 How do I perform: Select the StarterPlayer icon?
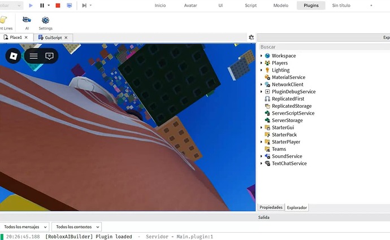[267, 142]
